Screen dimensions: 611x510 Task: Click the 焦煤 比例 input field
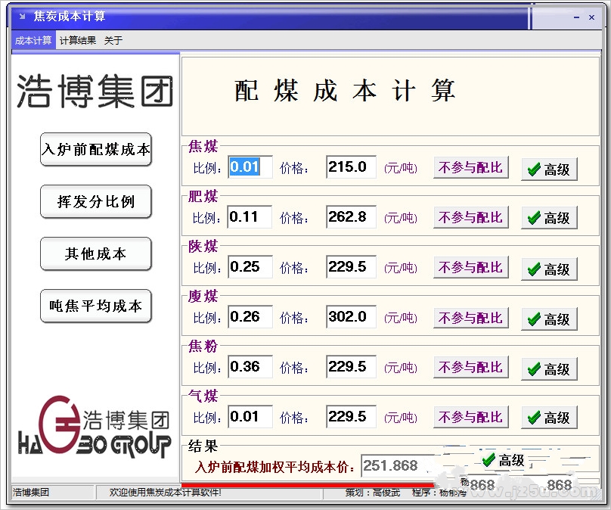250,167
